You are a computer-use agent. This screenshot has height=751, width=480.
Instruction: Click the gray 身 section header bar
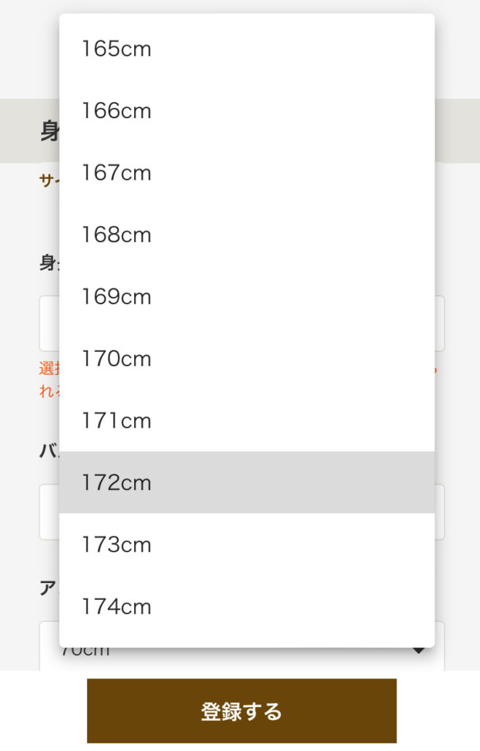[x=49, y=131]
